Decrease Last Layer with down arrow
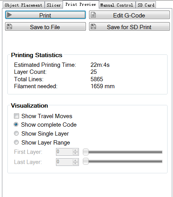This screenshot has height=197, width=173. click(x=75, y=164)
